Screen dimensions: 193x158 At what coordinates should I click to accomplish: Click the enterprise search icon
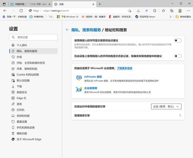pos(79,89)
